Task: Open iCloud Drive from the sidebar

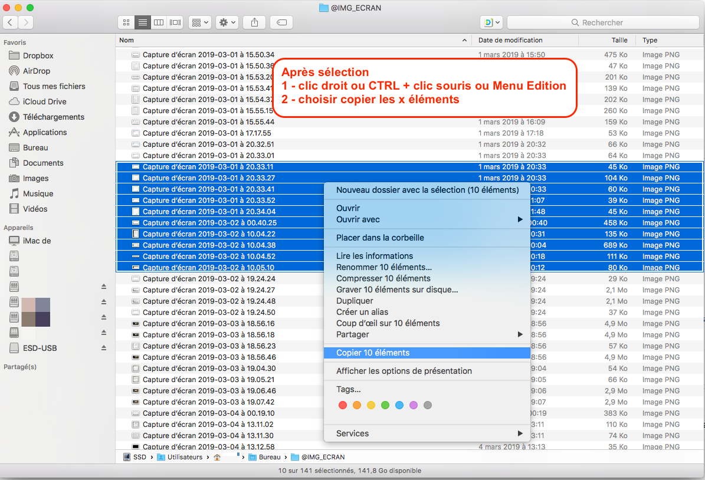Action: click(x=44, y=101)
